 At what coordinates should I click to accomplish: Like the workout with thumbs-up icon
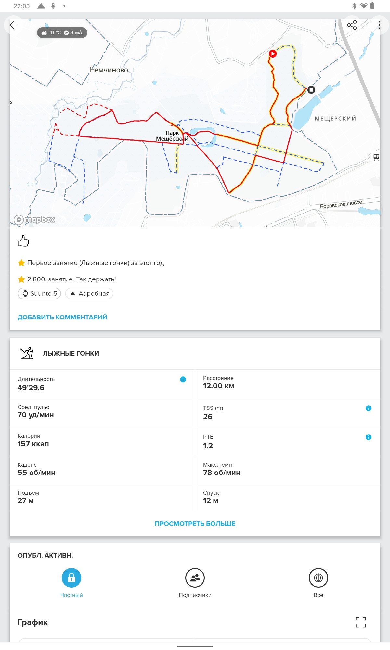[x=23, y=241]
